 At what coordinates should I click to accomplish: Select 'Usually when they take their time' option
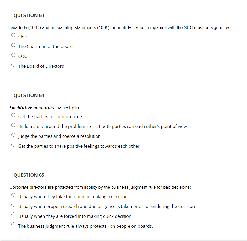pyautogui.click(x=13, y=195)
